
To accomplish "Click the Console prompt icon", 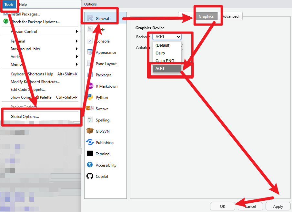I will pos(90,41).
